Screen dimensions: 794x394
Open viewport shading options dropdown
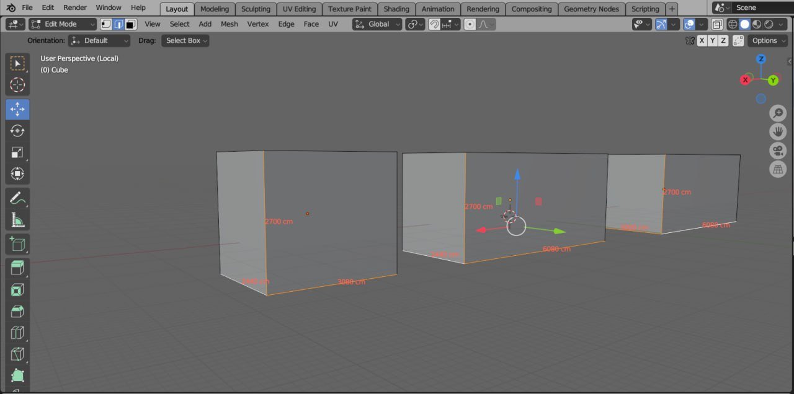click(x=782, y=24)
